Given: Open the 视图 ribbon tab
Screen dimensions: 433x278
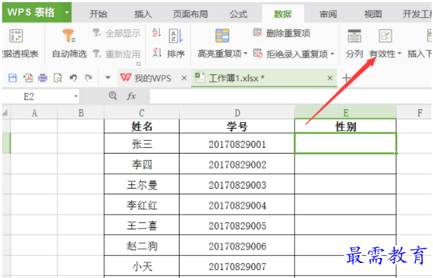Looking at the screenshot, I should tap(373, 14).
